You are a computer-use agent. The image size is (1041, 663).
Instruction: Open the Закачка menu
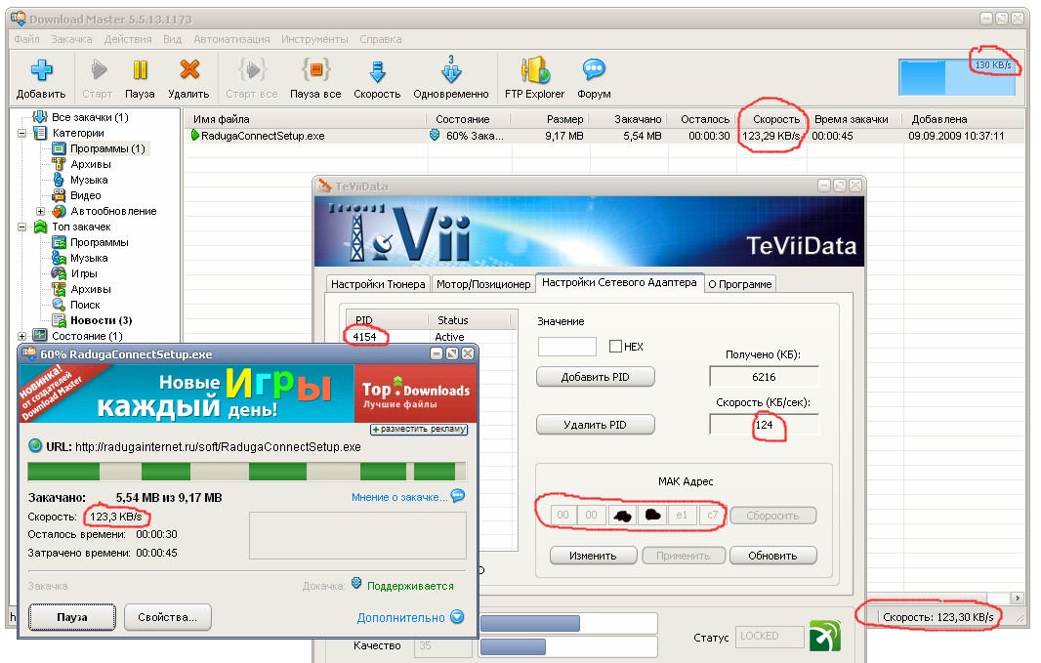[x=71, y=39]
